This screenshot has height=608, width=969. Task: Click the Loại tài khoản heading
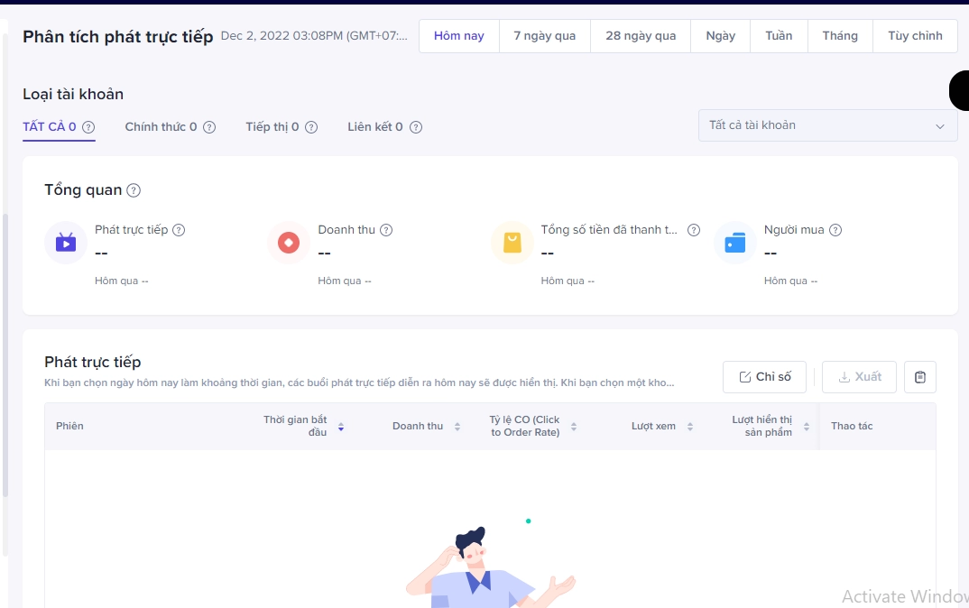73,94
